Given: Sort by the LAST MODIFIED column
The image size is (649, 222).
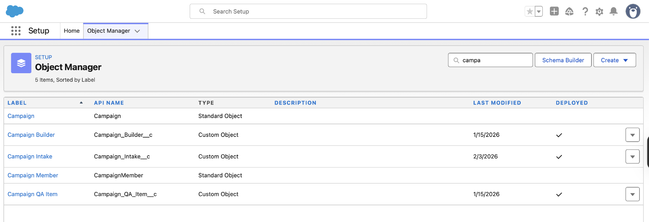Looking at the screenshot, I should click(497, 103).
